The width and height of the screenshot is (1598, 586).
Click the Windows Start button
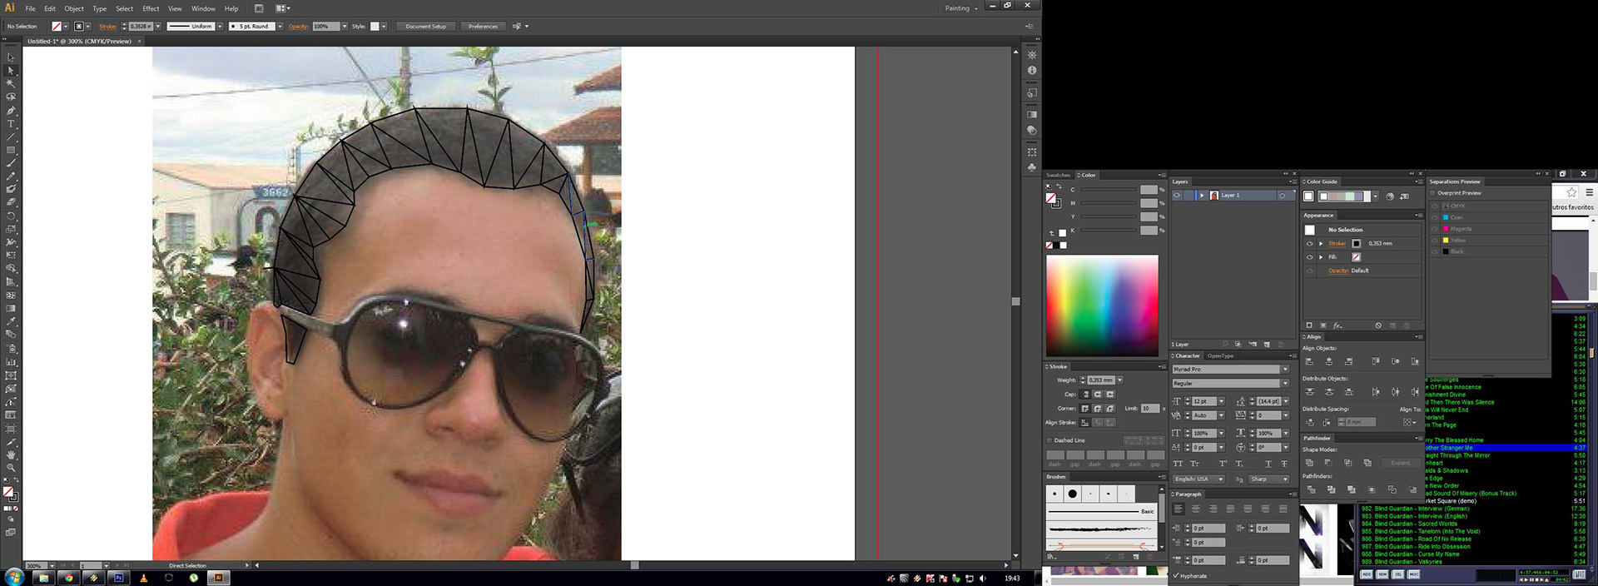(x=14, y=577)
